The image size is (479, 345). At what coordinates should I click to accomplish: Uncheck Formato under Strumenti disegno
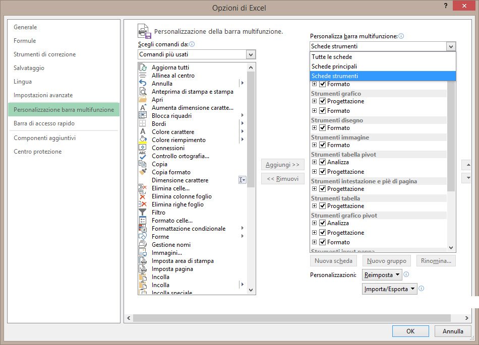[x=323, y=128]
